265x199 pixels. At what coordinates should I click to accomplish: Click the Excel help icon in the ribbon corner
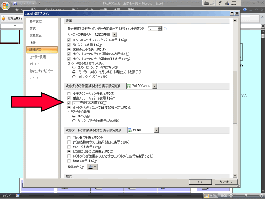pos(245,10)
